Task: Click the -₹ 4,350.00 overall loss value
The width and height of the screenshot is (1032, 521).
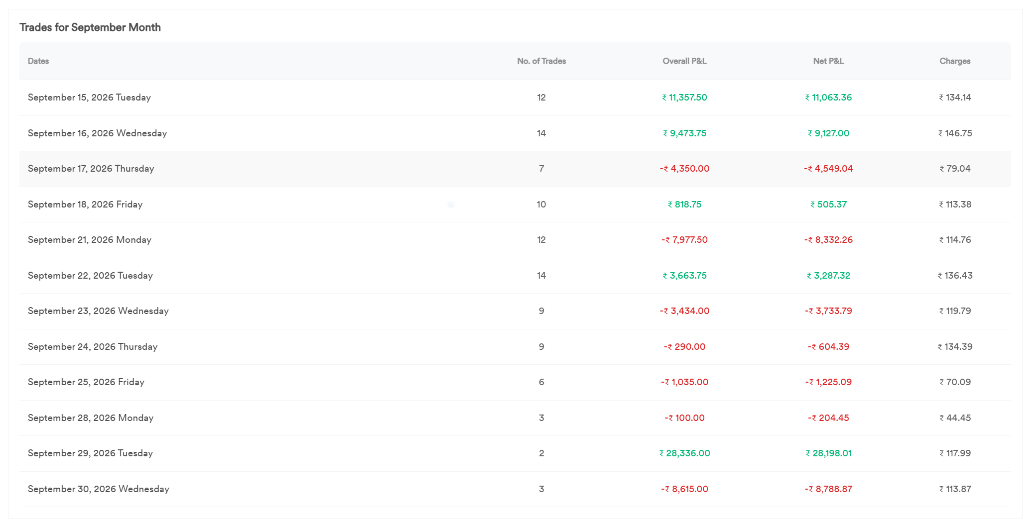Action: (x=684, y=169)
